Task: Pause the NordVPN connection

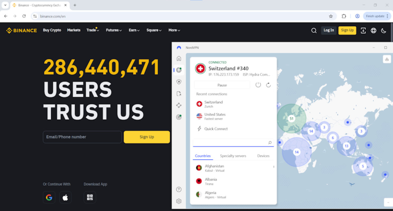Action: click(222, 85)
